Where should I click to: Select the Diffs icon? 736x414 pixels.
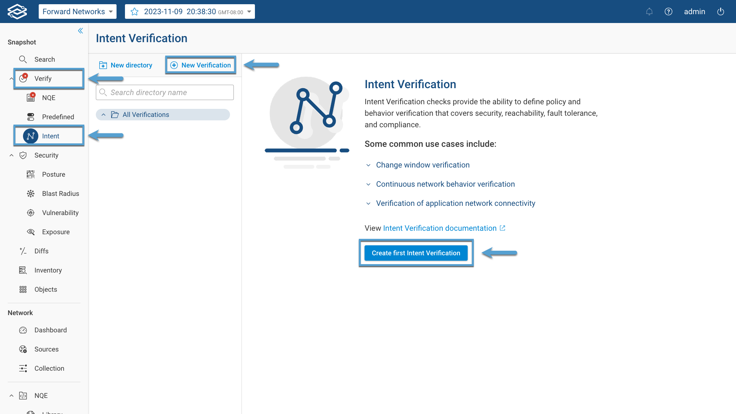pyautogui.click(x=23, y=251)
